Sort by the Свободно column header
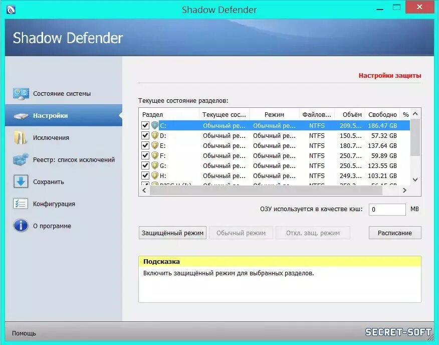 point(382,114)
